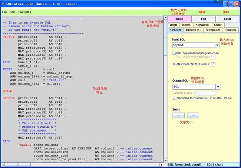The width and height of the screenshot is (241, 168).
Task: Enable Show formatted SQL in HTML Panel
Action: (175, 98)
